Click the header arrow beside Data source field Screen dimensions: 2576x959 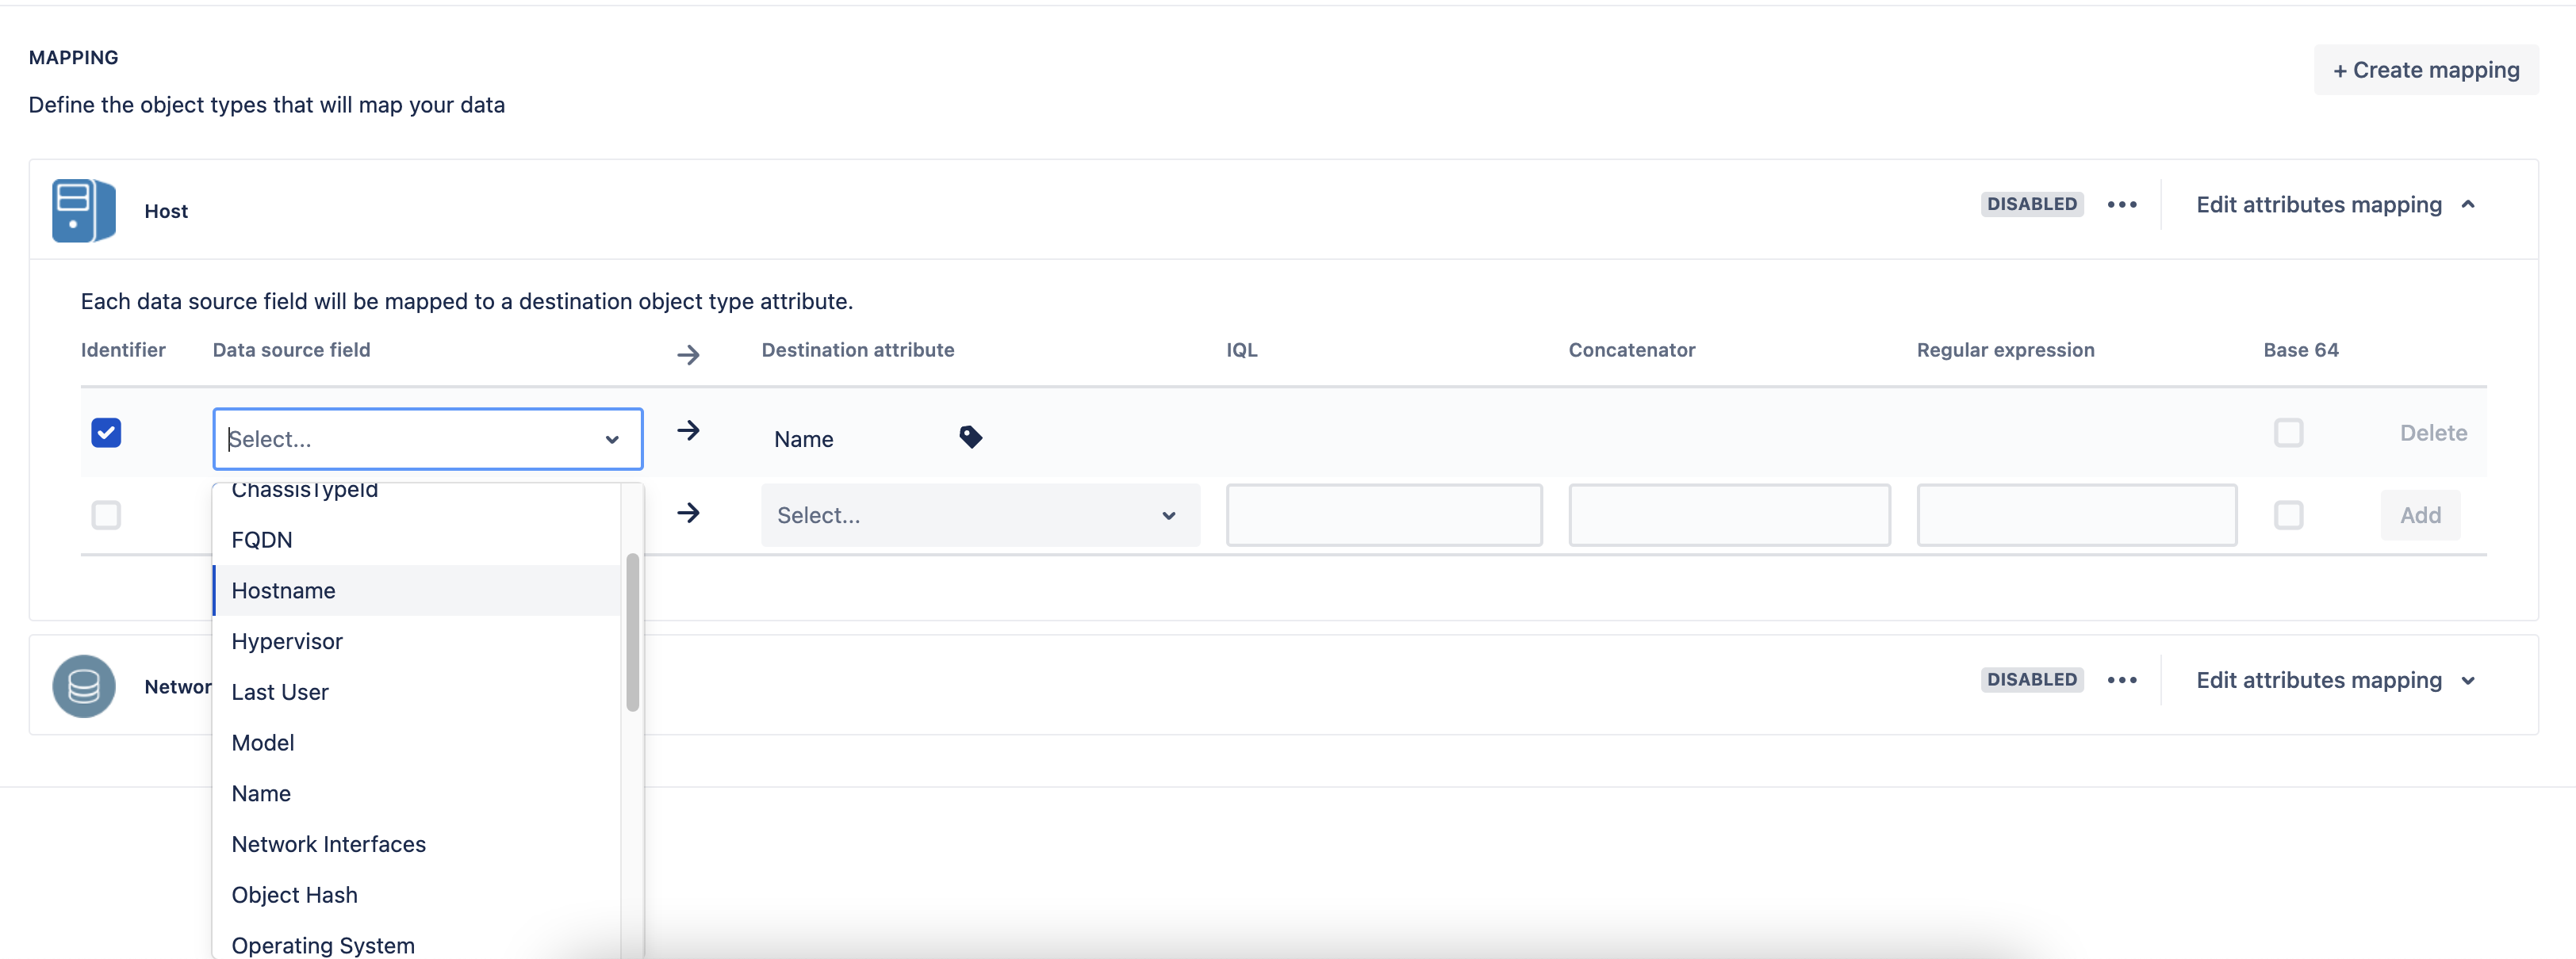(688, 354)
